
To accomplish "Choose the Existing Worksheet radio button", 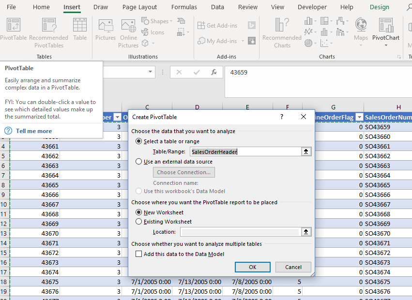I will pyautogui.click(x=139, y=222).
